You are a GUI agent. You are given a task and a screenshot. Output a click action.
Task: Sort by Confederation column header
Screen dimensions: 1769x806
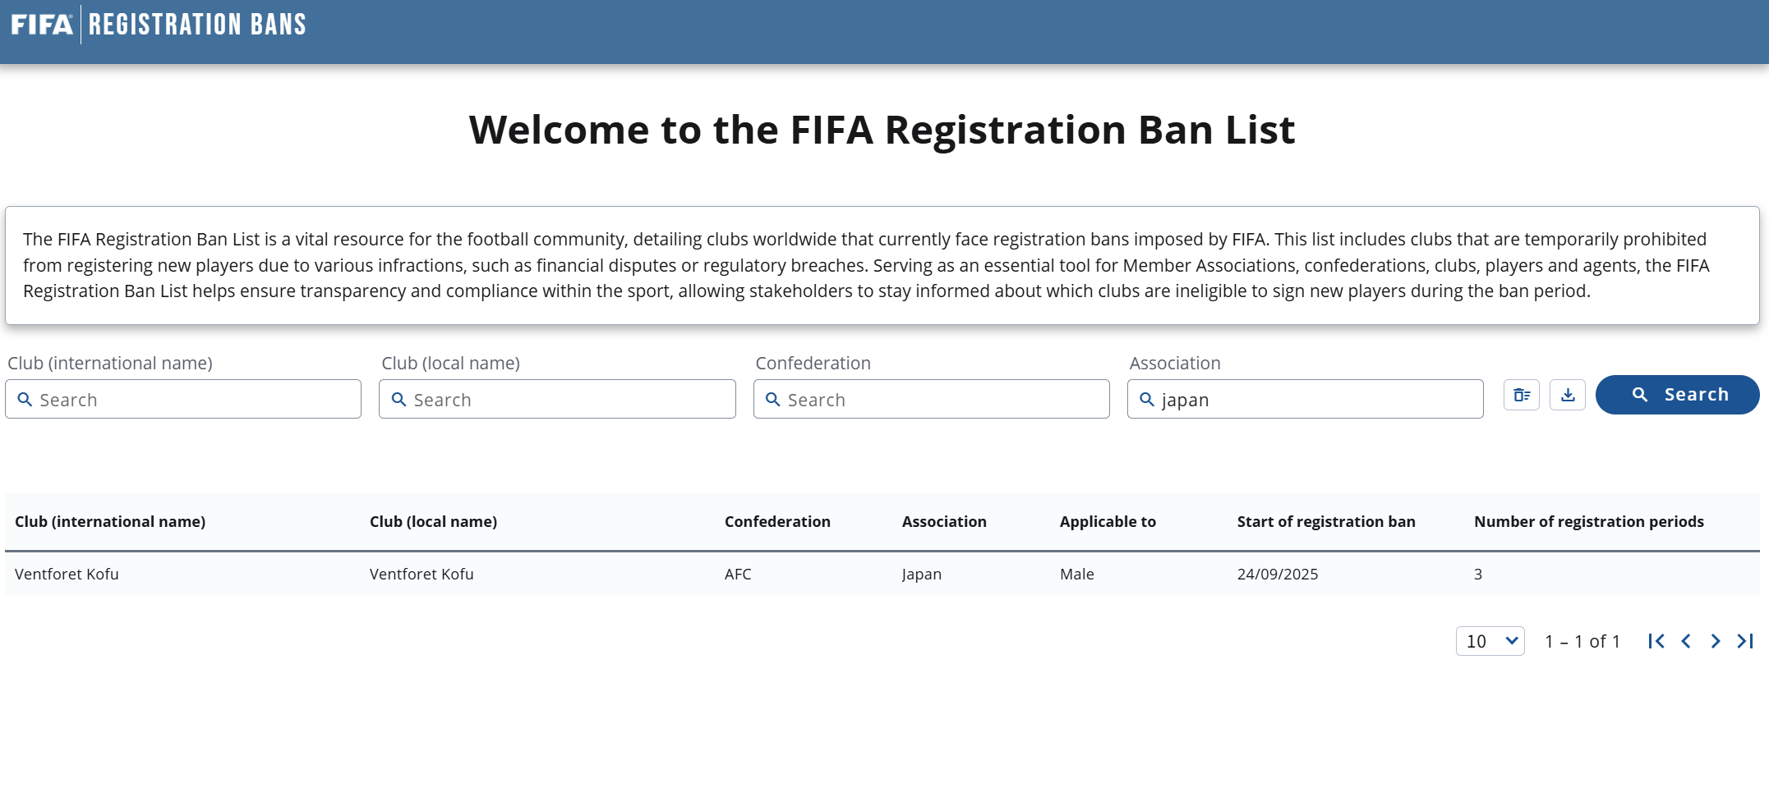[x=777, y=522]
